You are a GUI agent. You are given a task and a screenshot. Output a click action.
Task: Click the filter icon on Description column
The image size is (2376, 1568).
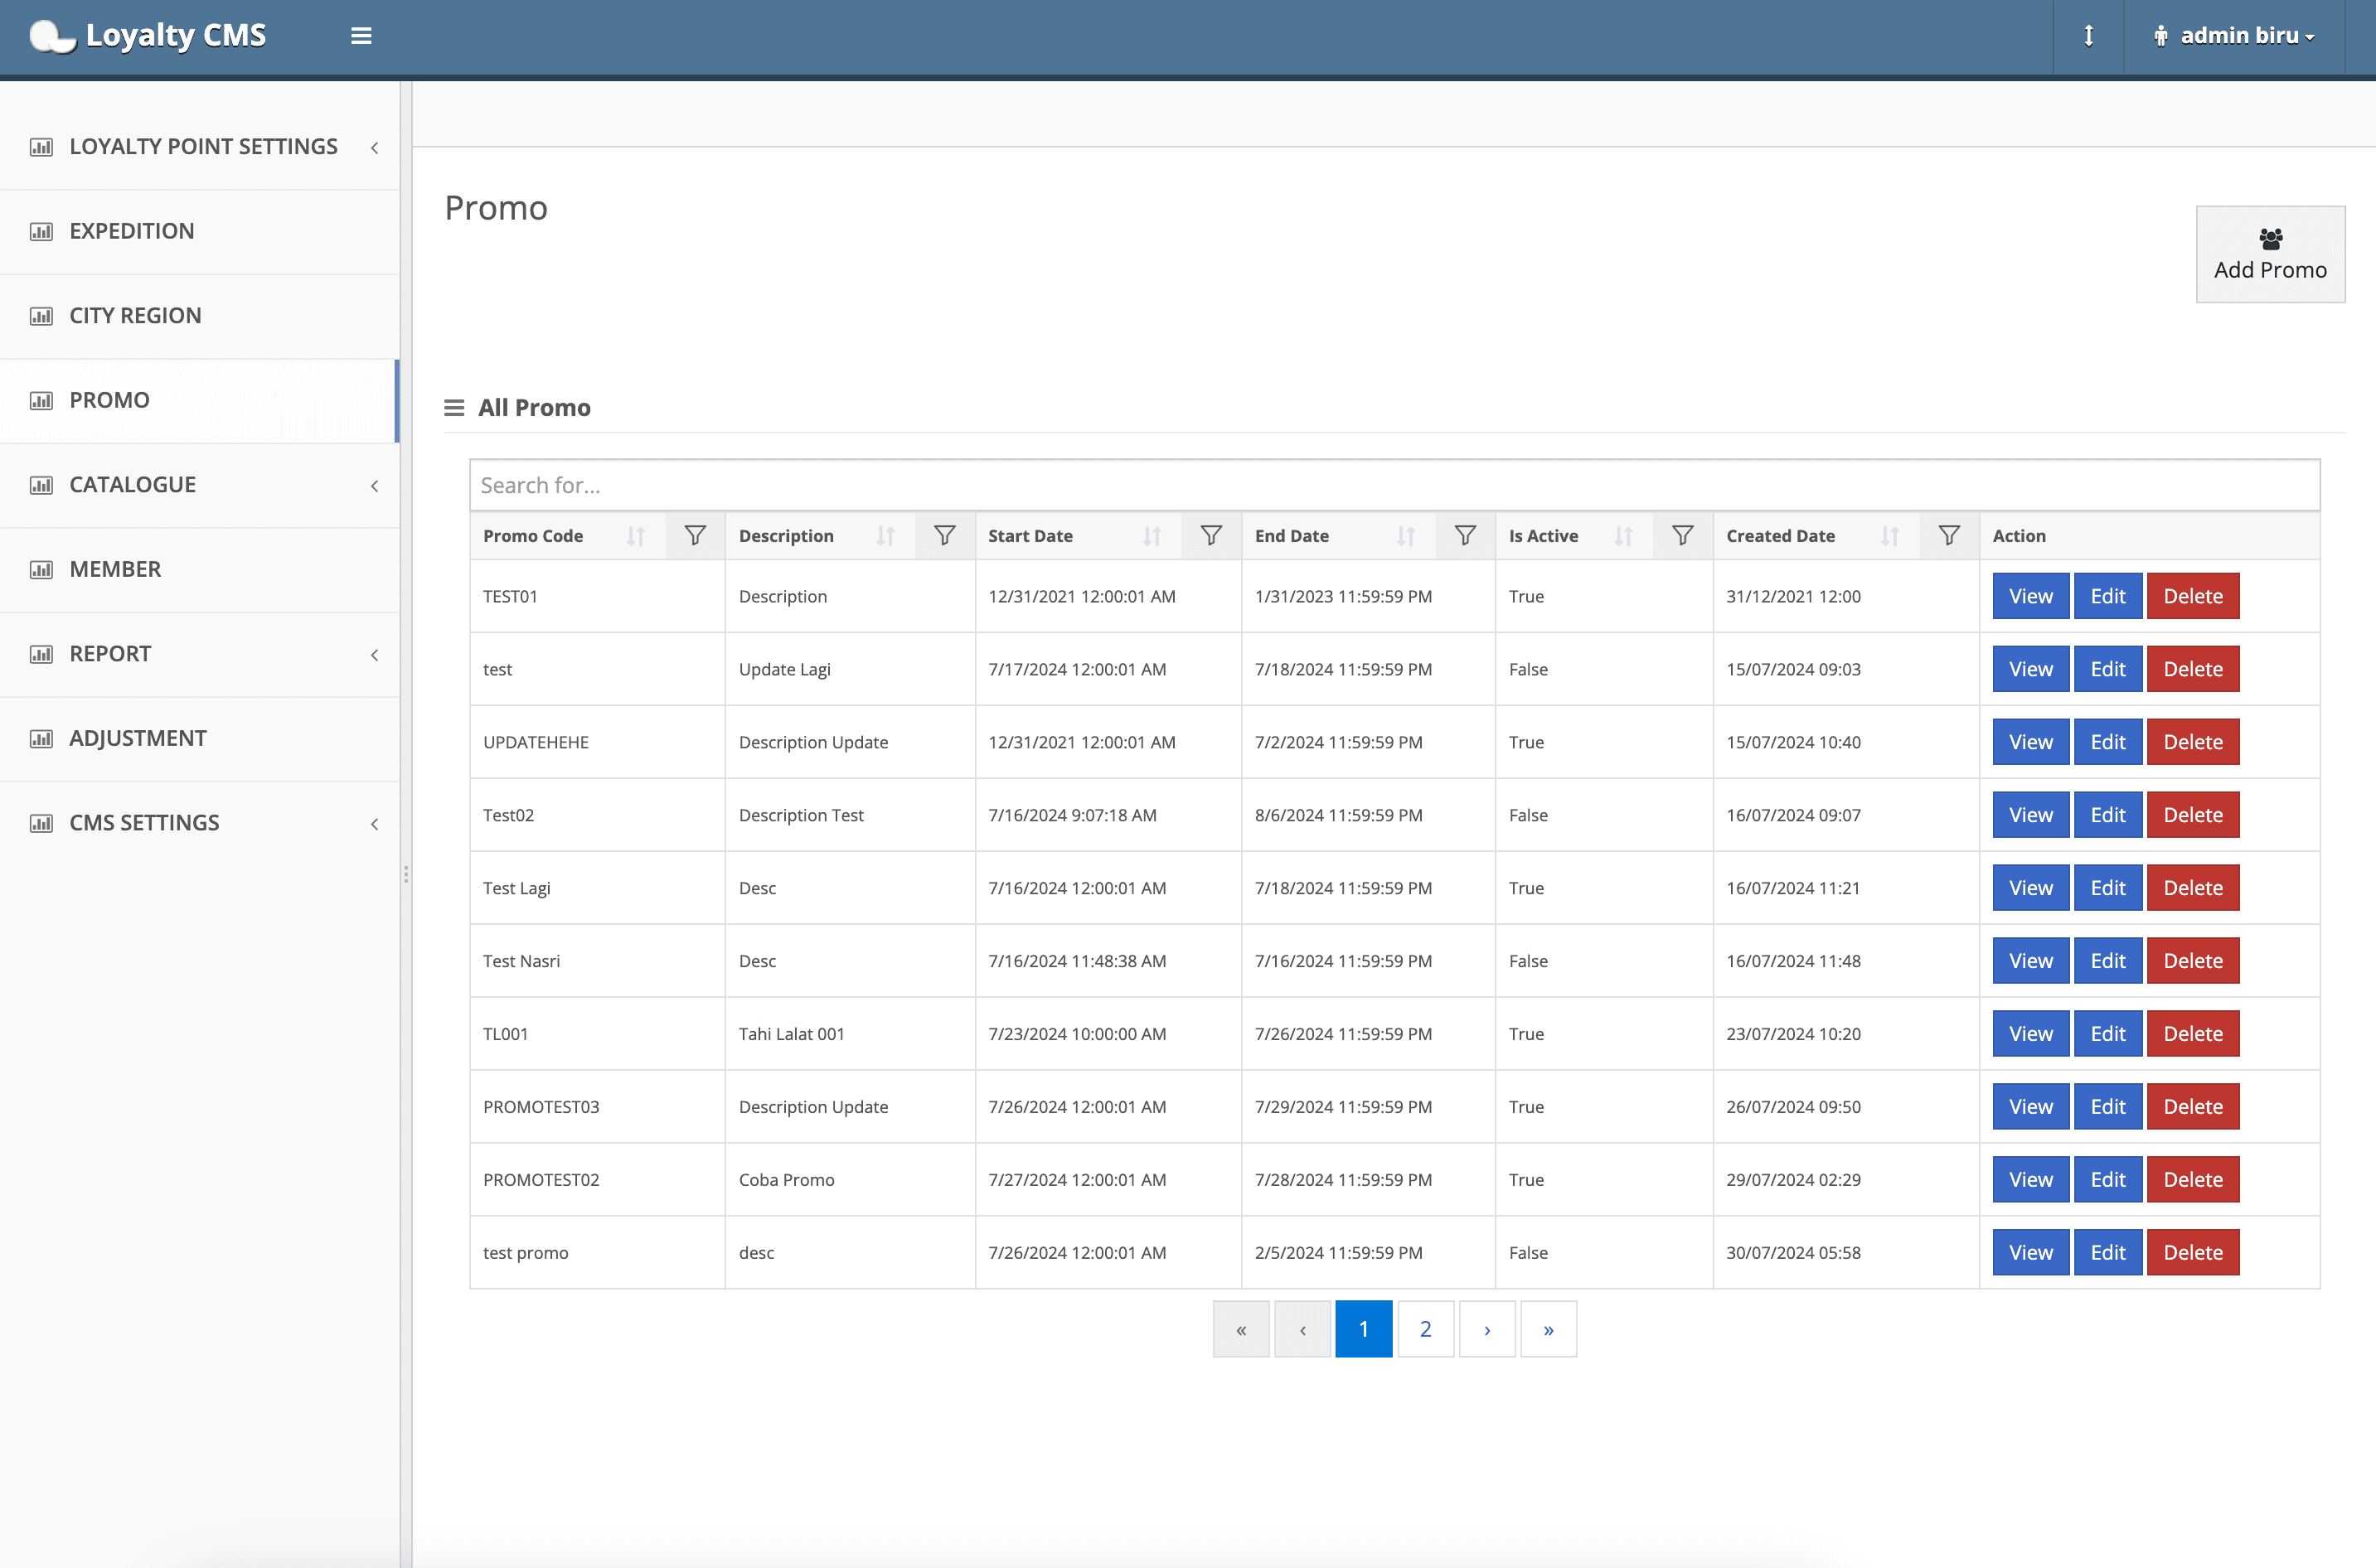pyautogui.click(x=945, y=535)
